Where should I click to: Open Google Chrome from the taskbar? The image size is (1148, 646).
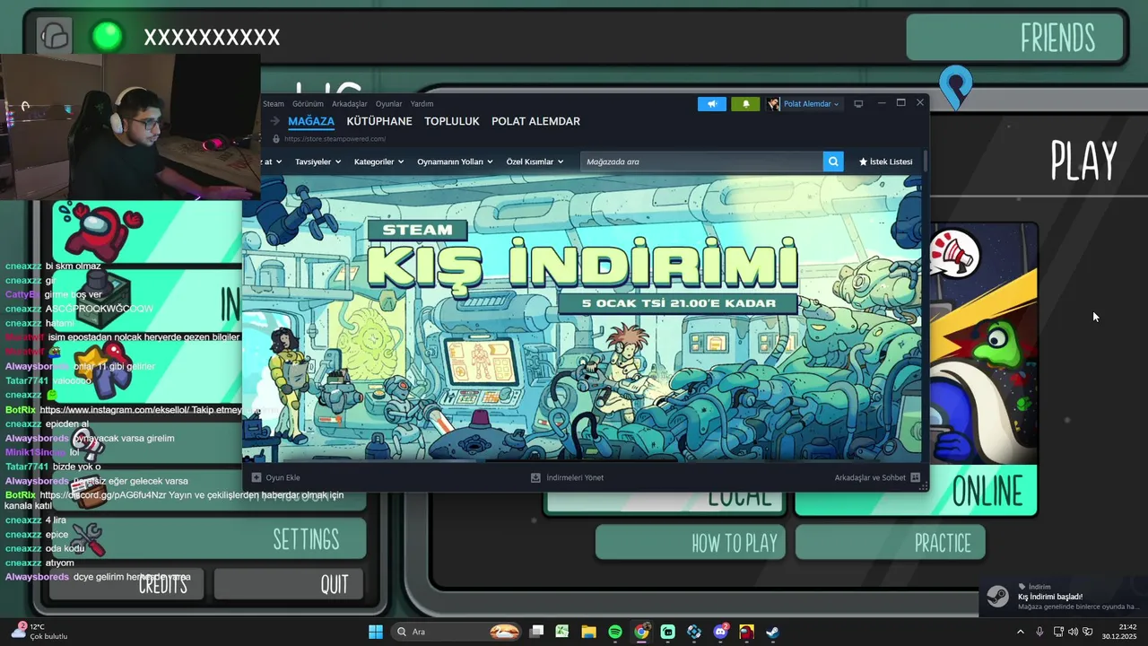tap(641, 632)
